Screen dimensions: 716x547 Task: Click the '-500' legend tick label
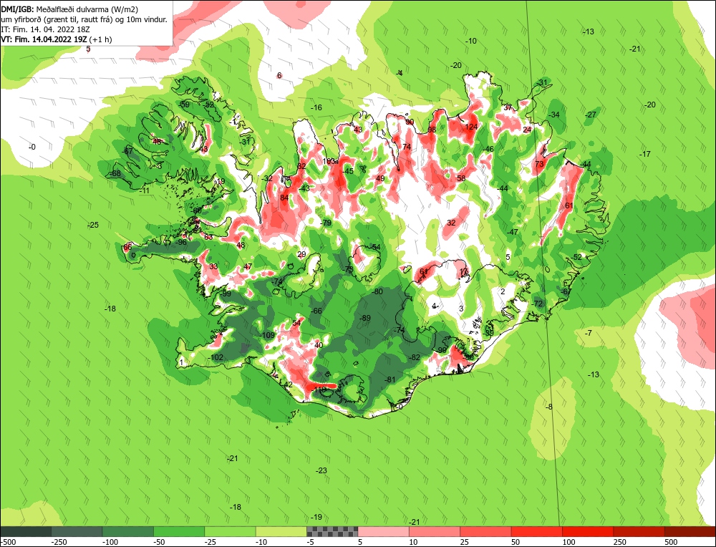(8, 542)
